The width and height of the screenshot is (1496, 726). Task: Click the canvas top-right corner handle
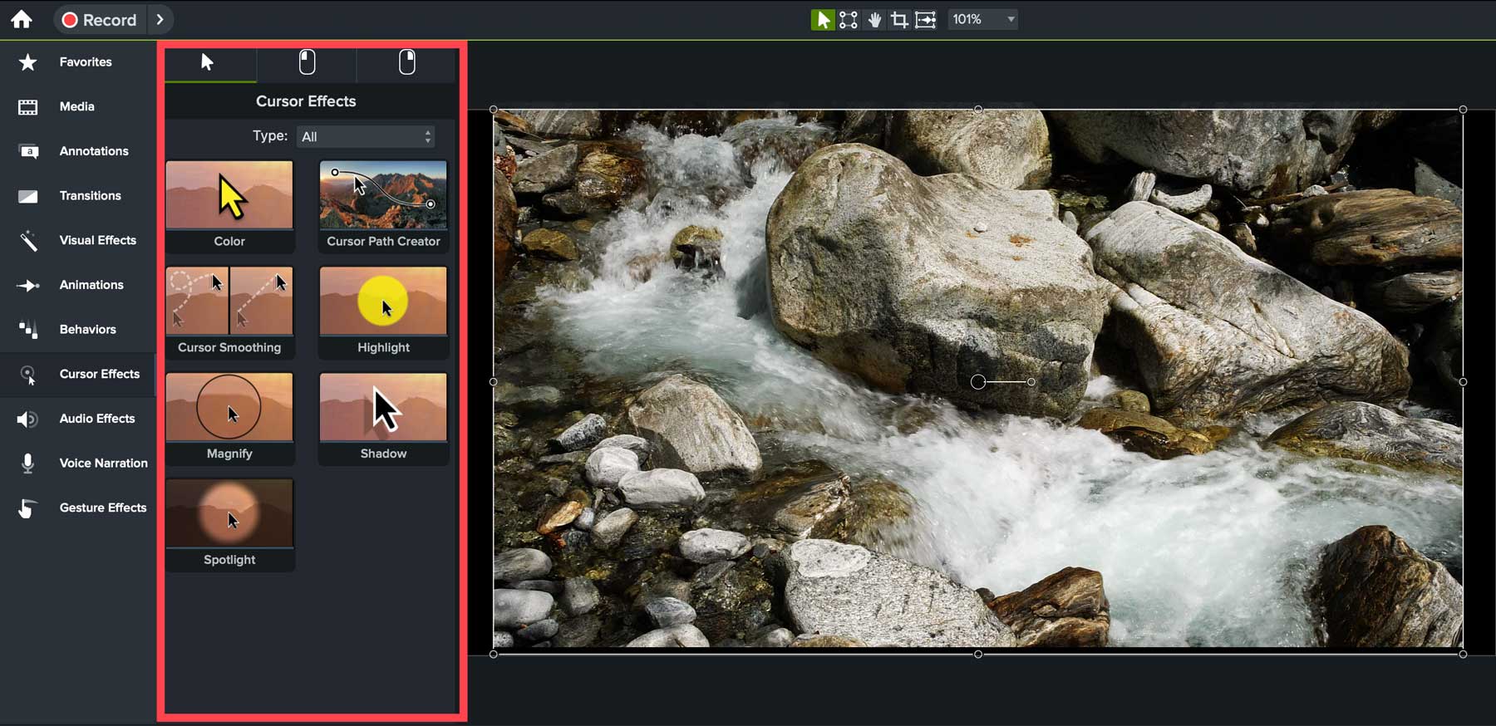[x=1463, y=110]
